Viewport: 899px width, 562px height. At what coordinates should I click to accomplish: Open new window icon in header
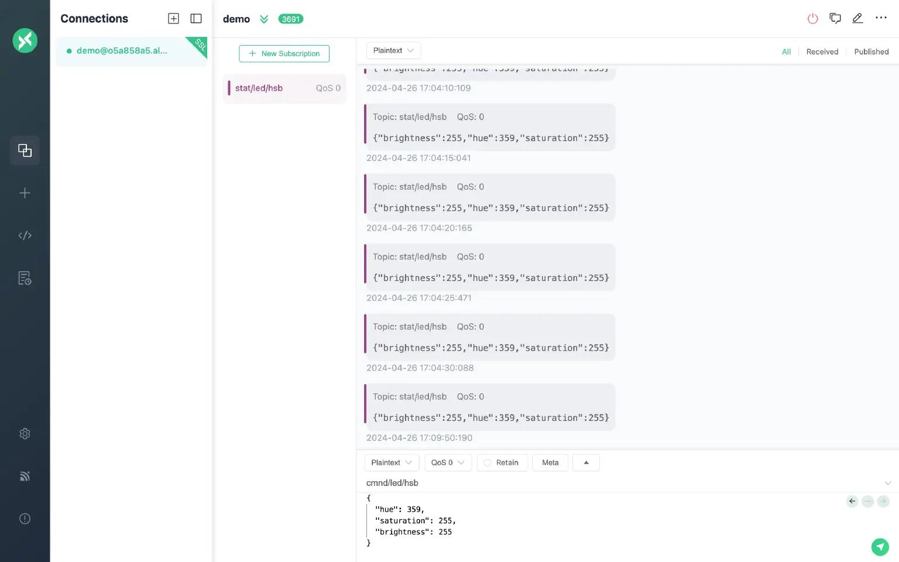click(x=835, y=19)
